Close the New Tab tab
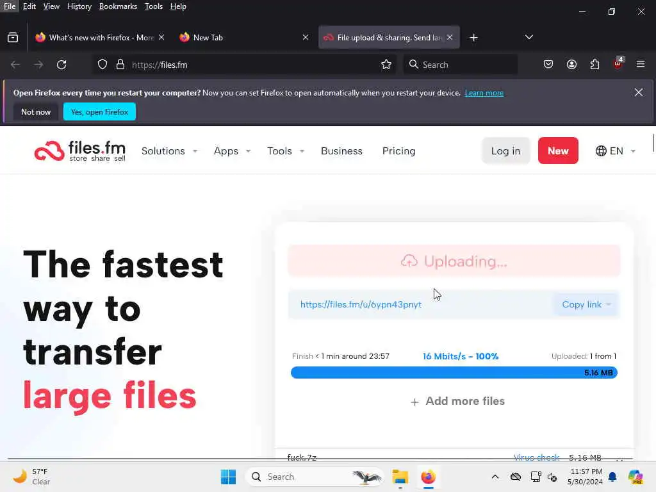The width and height of the screenshot is (656, 492). 306,37
